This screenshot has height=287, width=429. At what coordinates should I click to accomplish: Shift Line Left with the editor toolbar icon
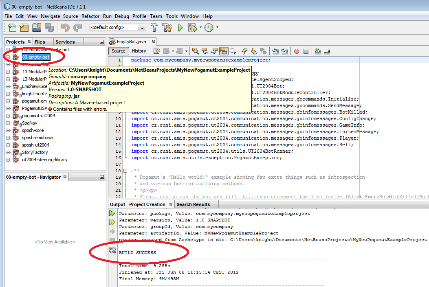275,51
